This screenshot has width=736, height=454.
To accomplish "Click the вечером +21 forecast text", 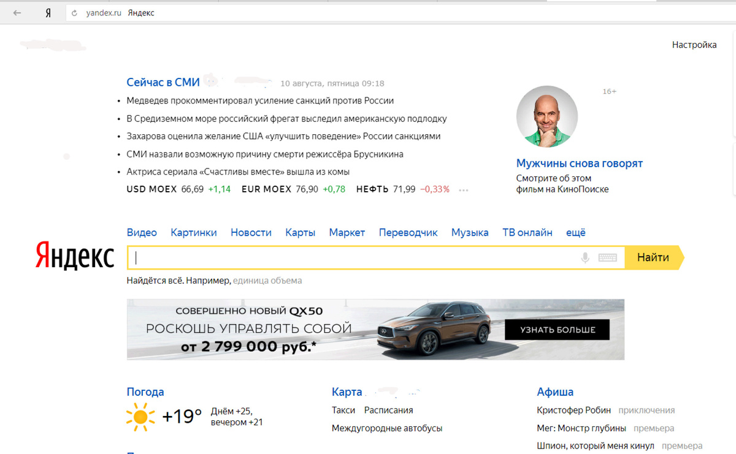I will 237,422.
